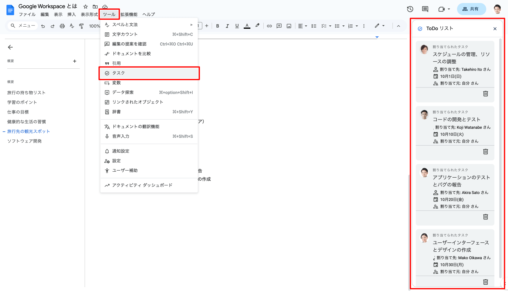Expand スペルと文法 submenu
The width and height of the screenshot is (508, 292).
tap(149, 25)
